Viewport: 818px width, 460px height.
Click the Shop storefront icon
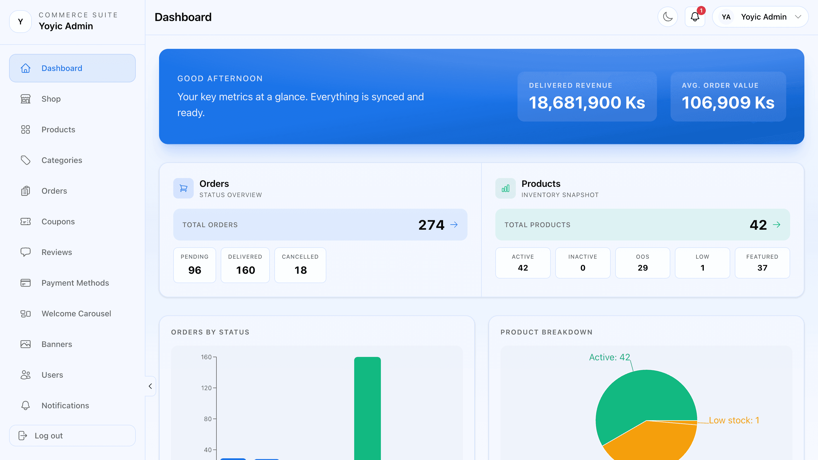(25, 99)
